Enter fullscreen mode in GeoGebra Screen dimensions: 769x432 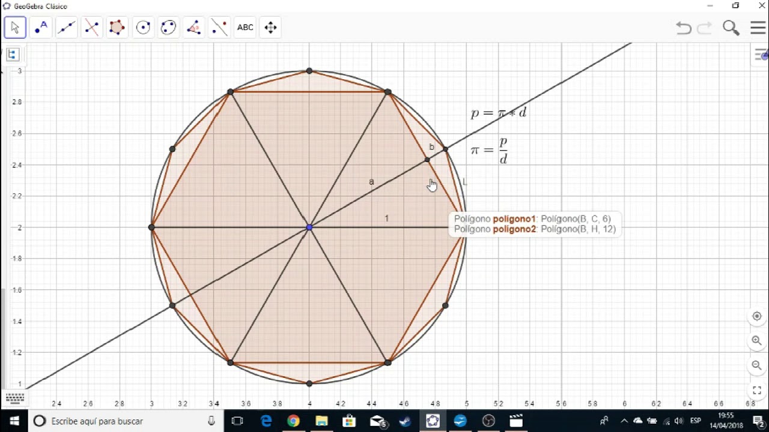click(757, 391)
